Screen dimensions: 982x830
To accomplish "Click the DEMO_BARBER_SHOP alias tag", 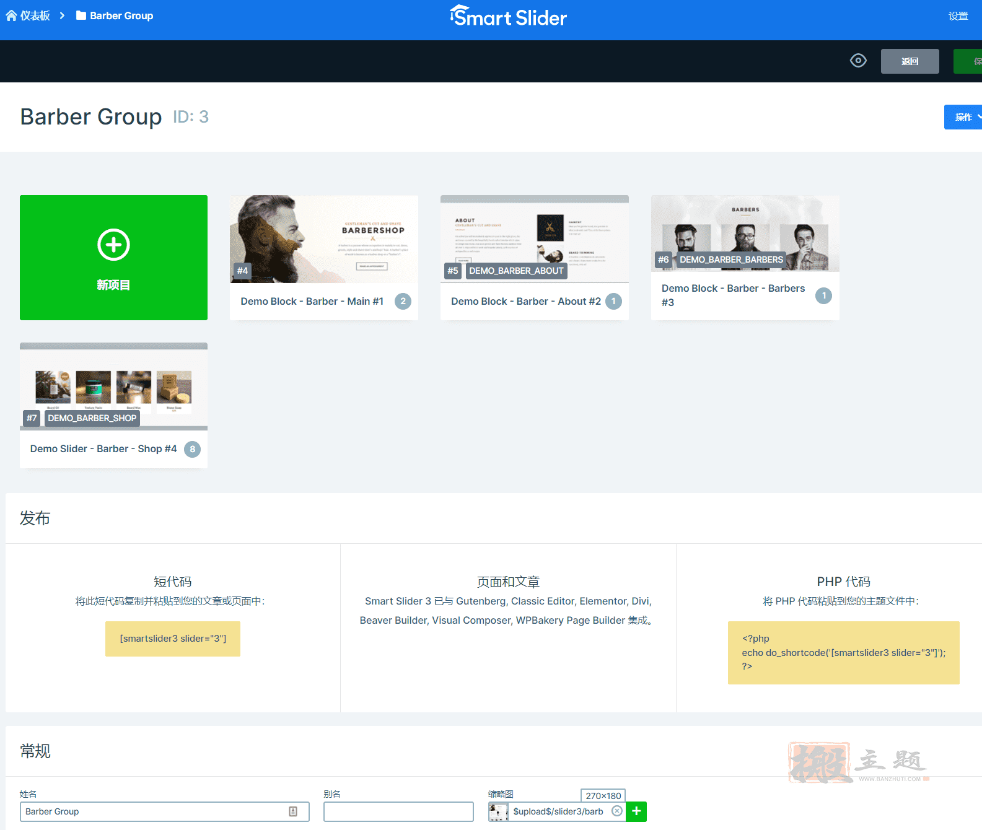I will [92, 418].
